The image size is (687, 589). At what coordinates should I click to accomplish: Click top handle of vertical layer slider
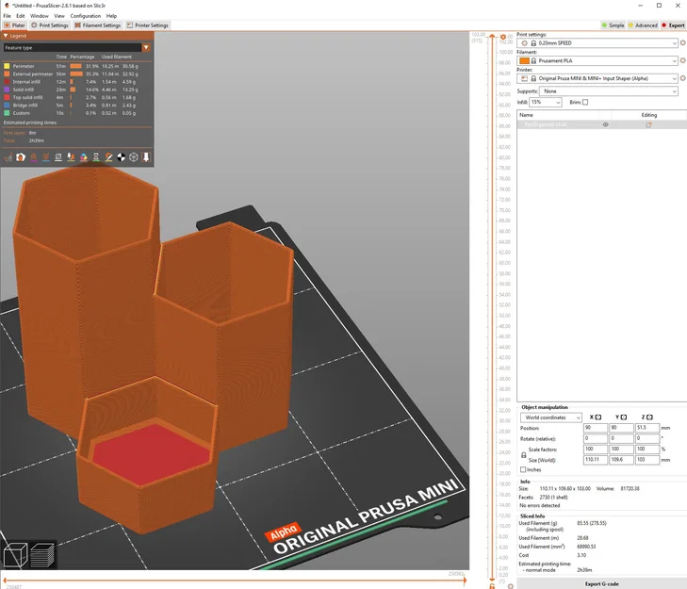tap(492, 36)
